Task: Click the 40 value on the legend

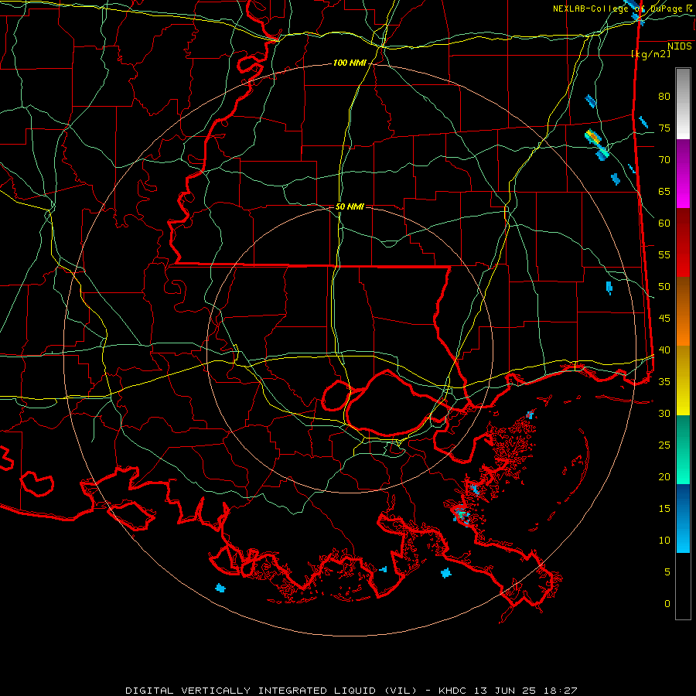Action: coord(664,350)
